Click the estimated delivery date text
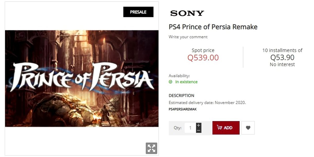The height and width of the screenshot is (157, 314). pyautogui.click(x=207, y=102)
